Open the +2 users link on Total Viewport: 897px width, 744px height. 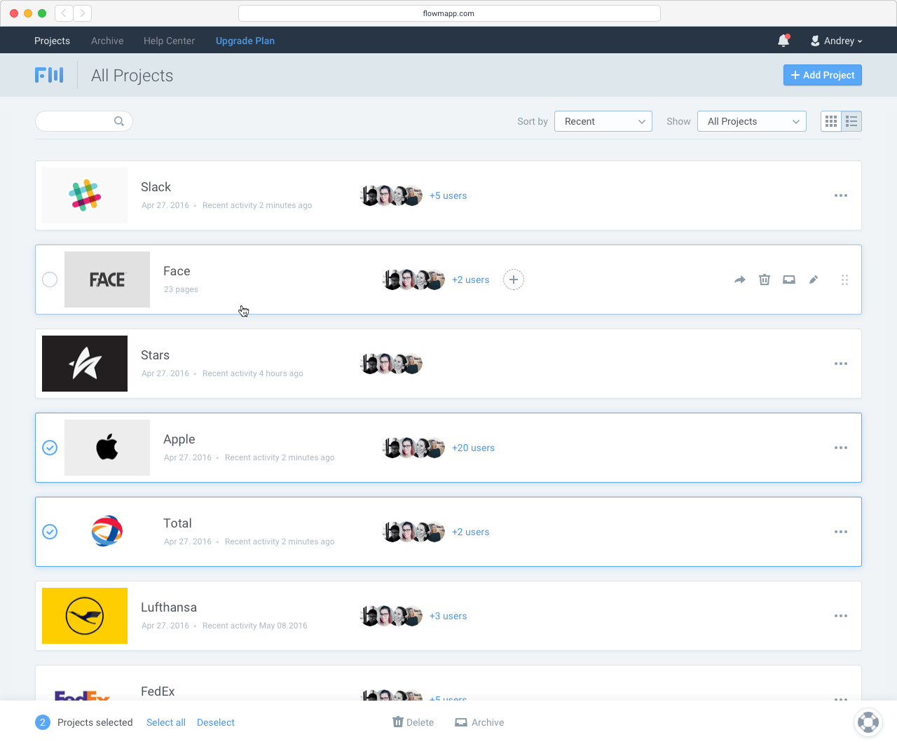[471, 532]
